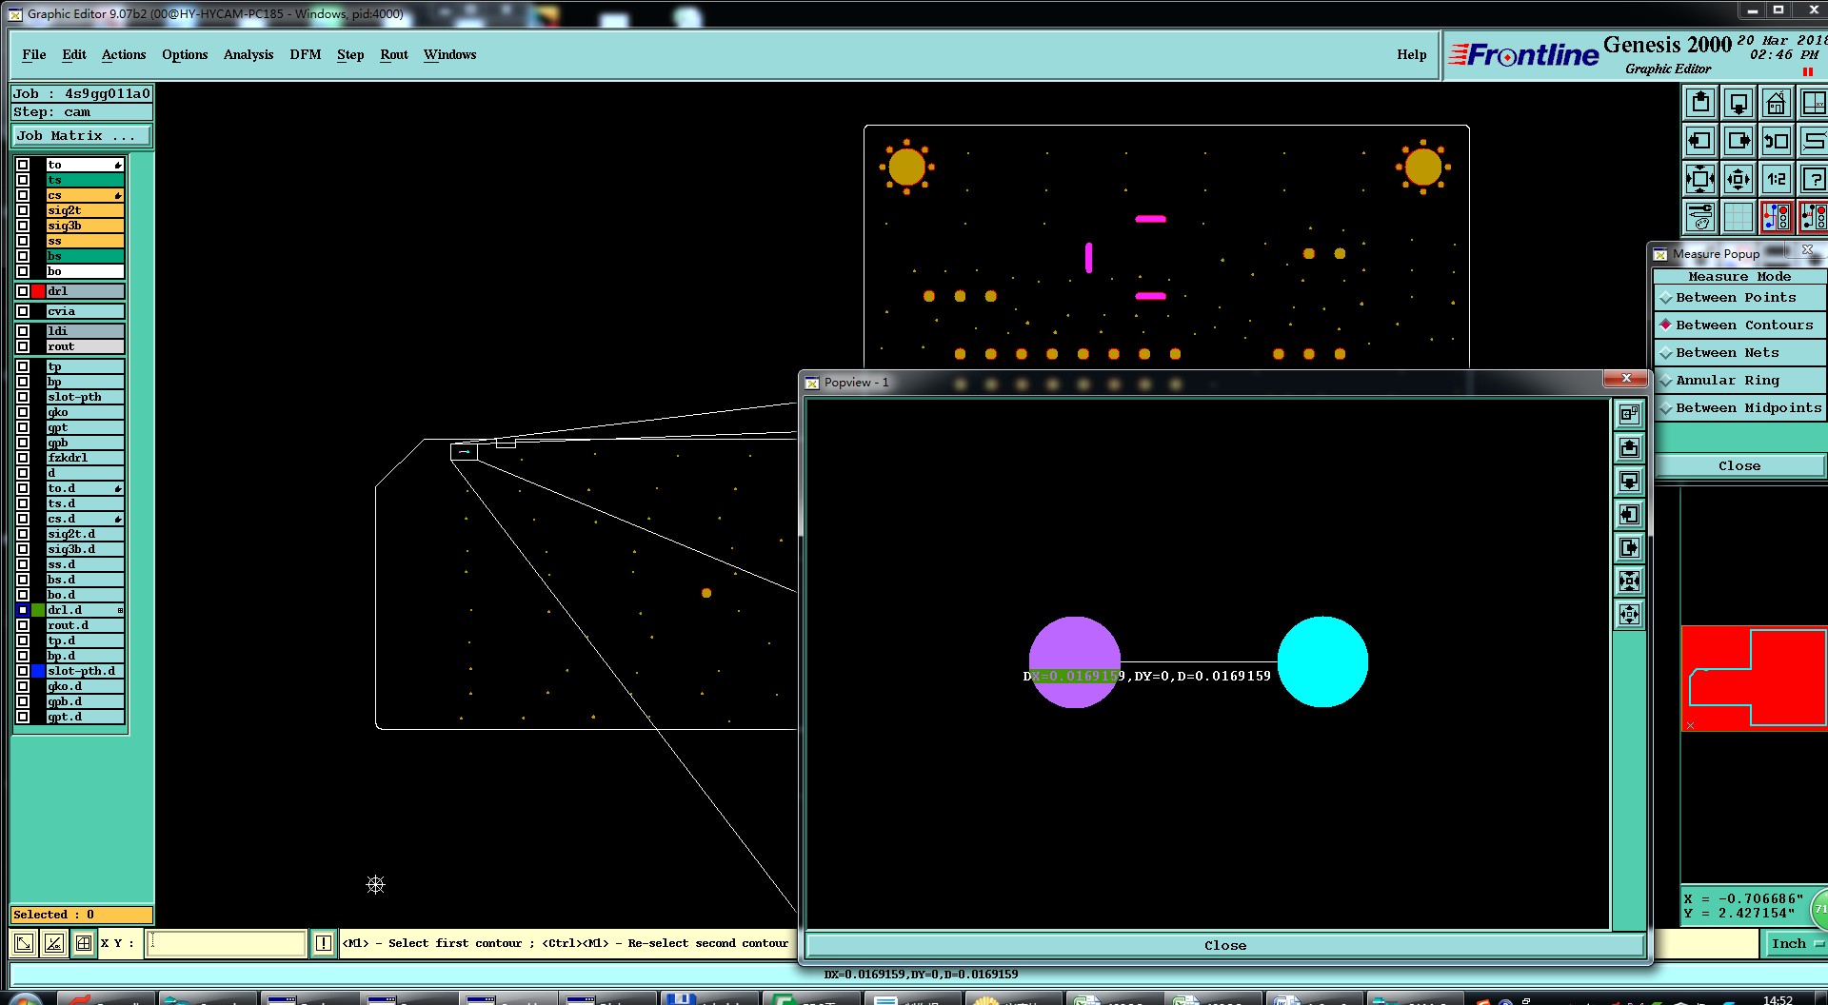Open the Step menu
This screenshot has width=1828, height=1005.
coord(350,54)
